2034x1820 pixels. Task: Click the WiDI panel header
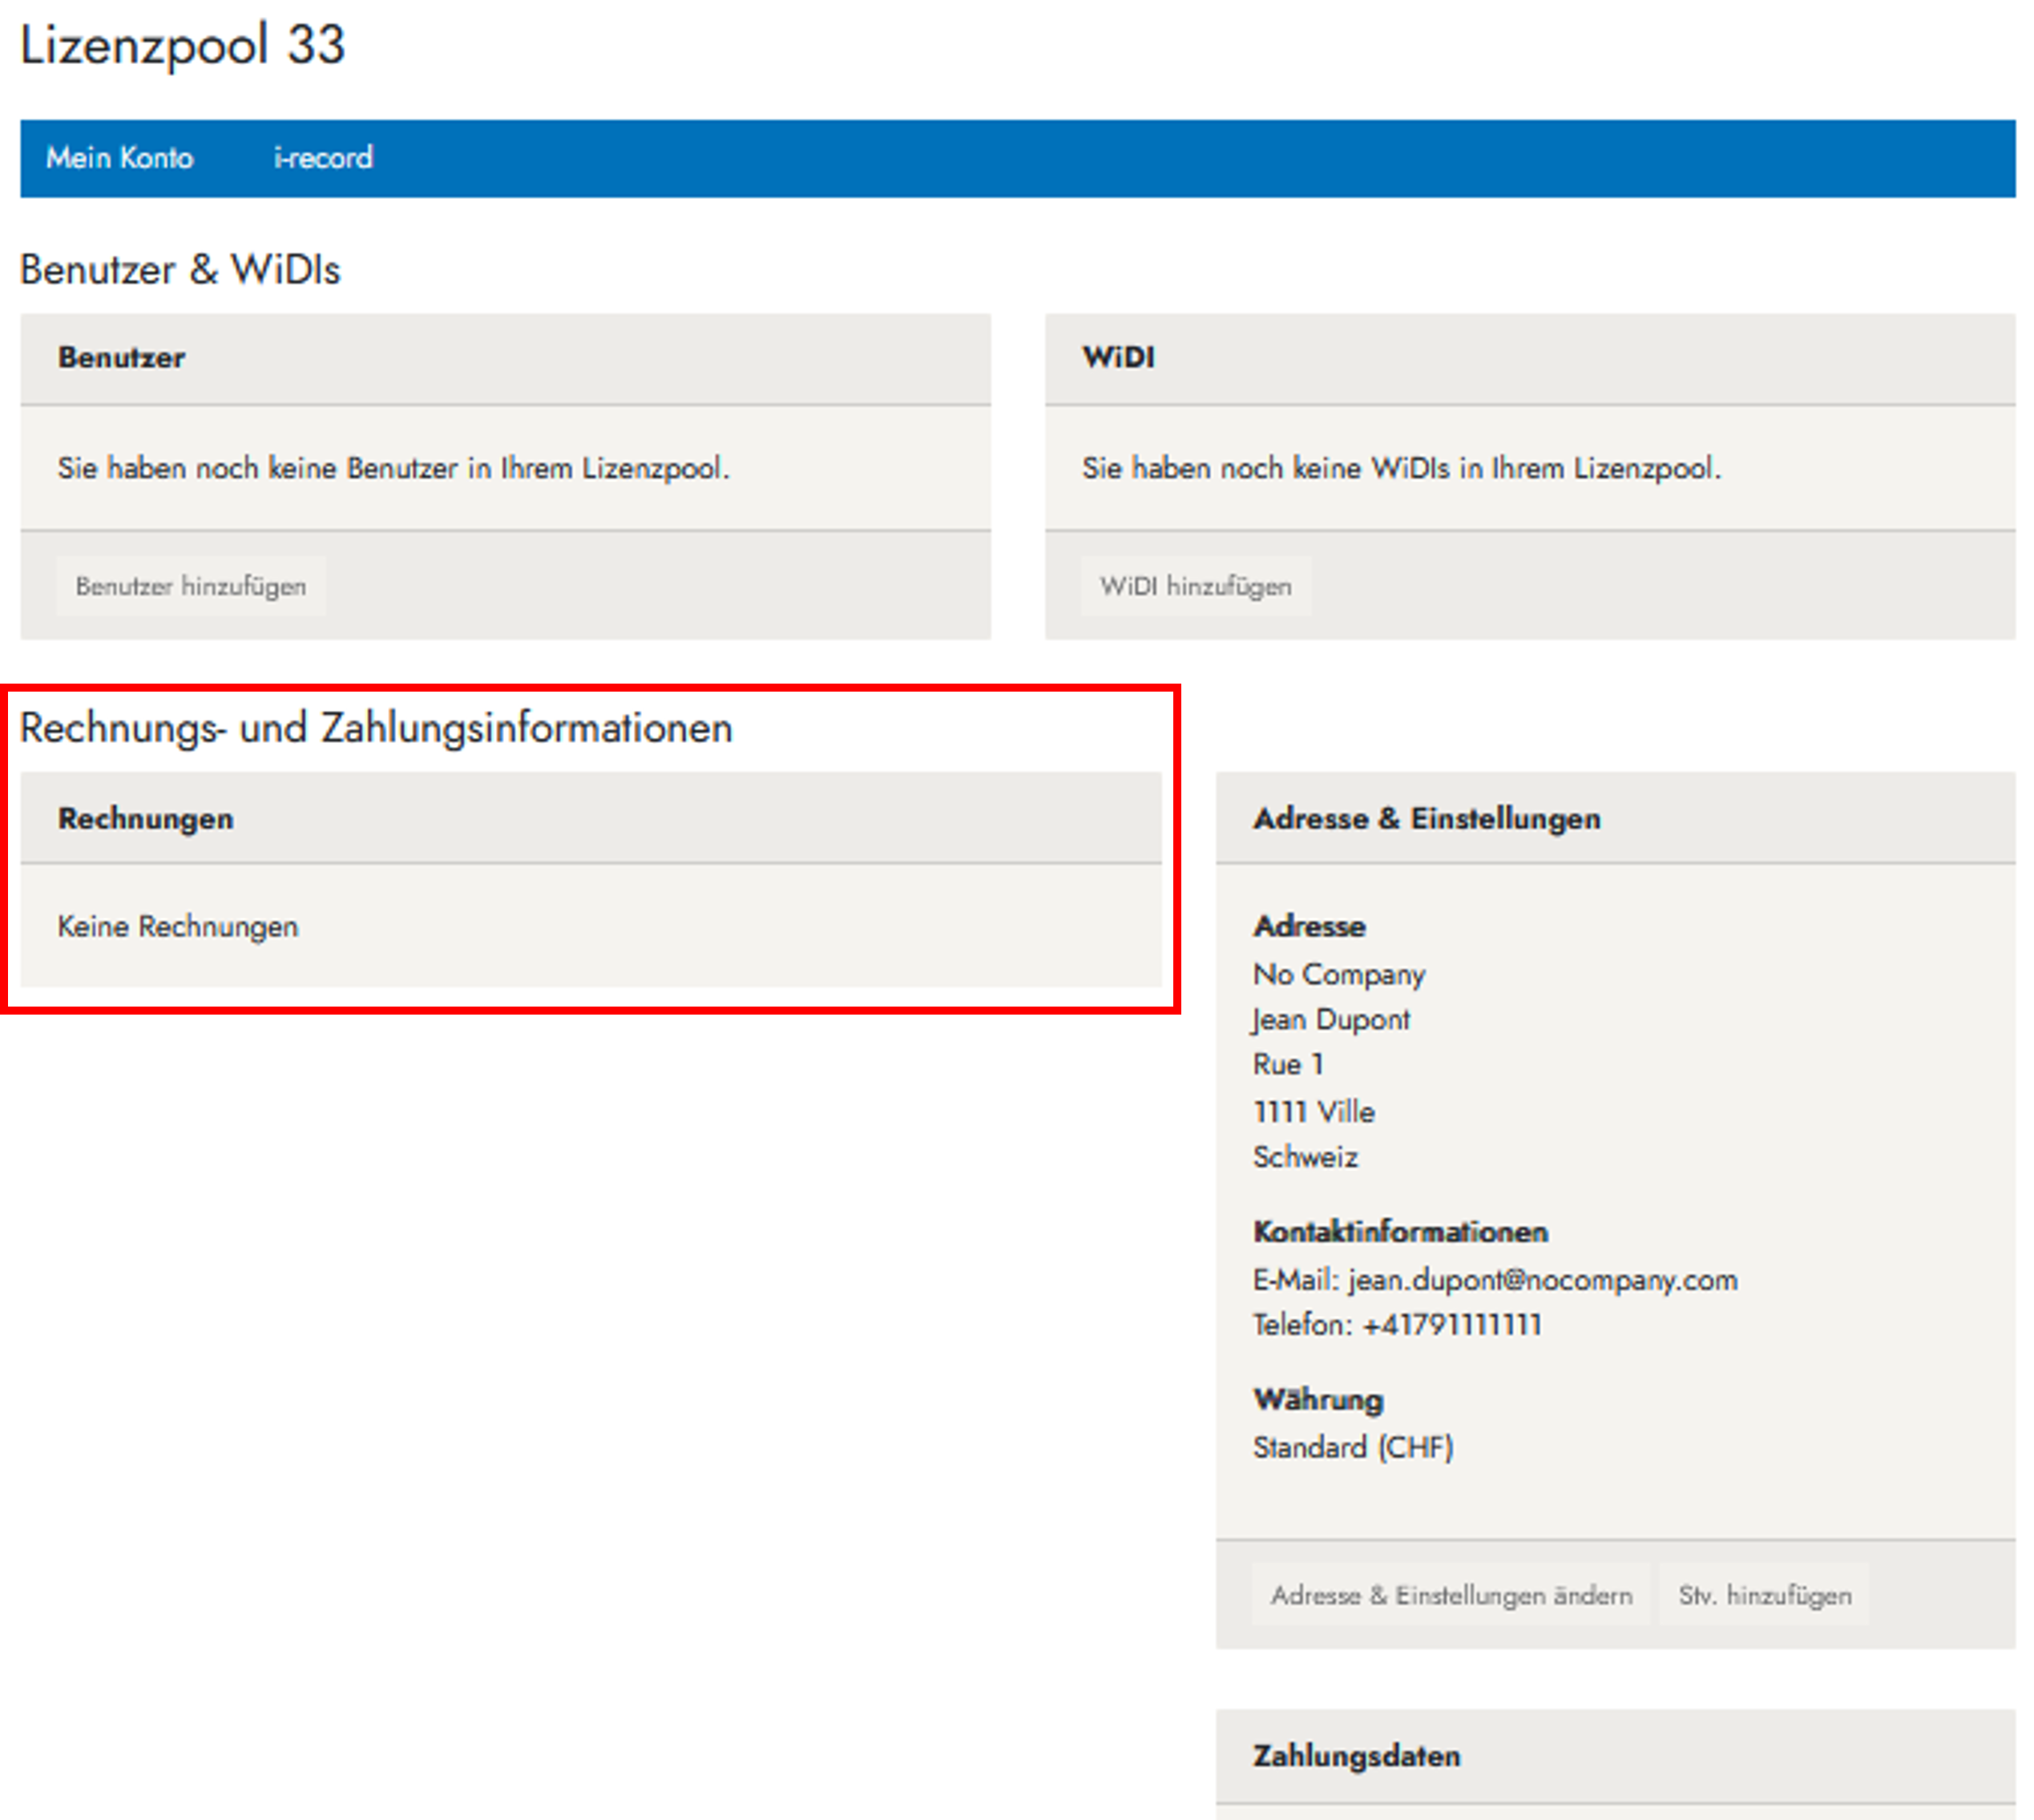(x=1118, y=358)
